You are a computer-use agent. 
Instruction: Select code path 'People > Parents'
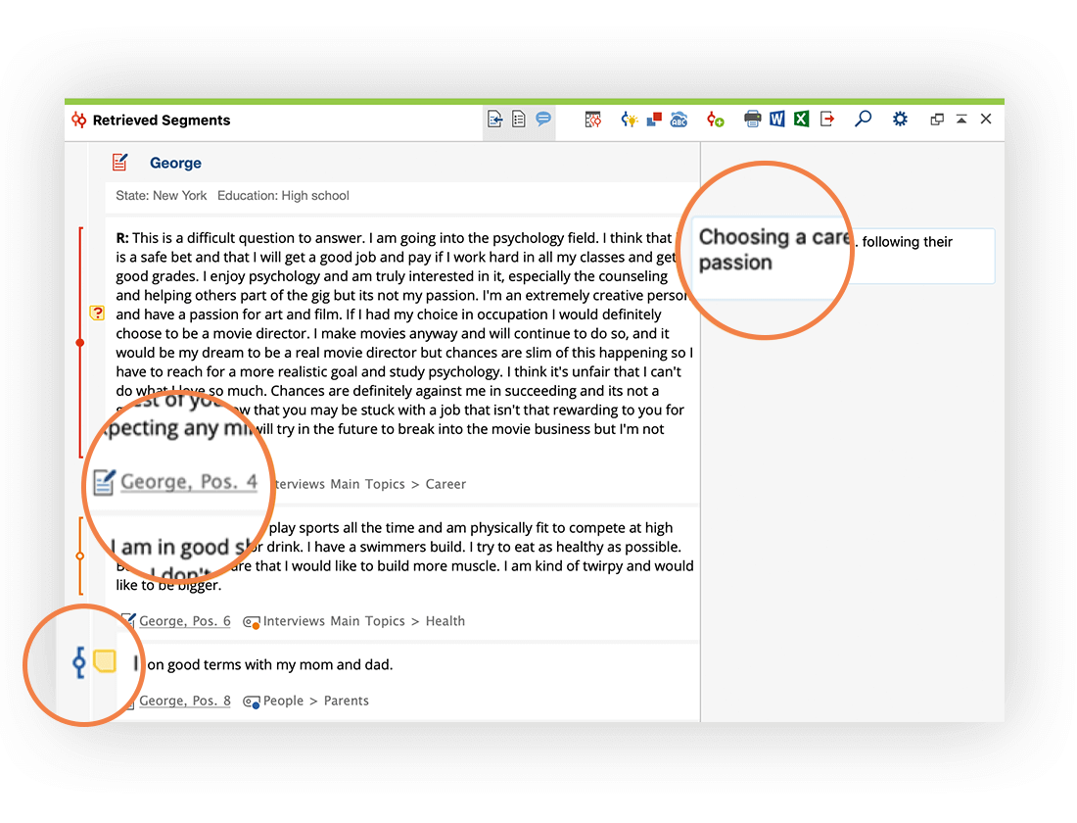(316, 701)
